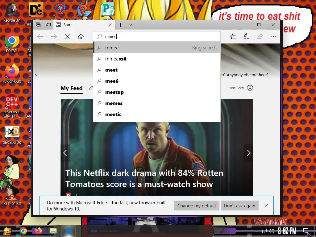Open the Bejeweled 2 desktop icon
This screenshot has width=316, height=237.
pyautogui.click(x=60, y=10)
